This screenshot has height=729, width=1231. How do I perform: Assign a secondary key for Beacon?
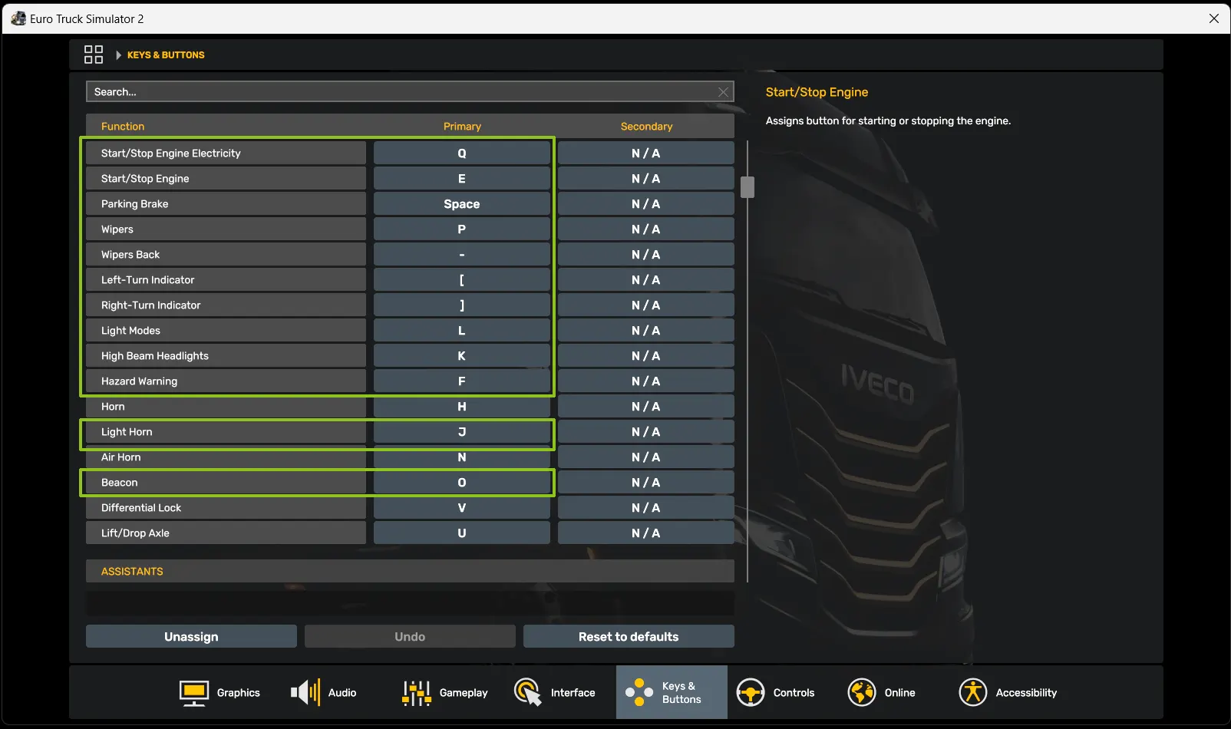coord(646,483)
